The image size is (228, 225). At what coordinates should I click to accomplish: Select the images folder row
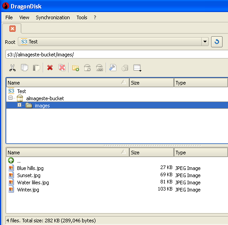pos(117,106)
